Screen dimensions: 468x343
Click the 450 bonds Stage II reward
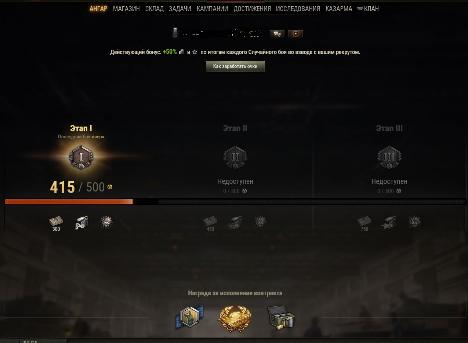coord(210,221)
